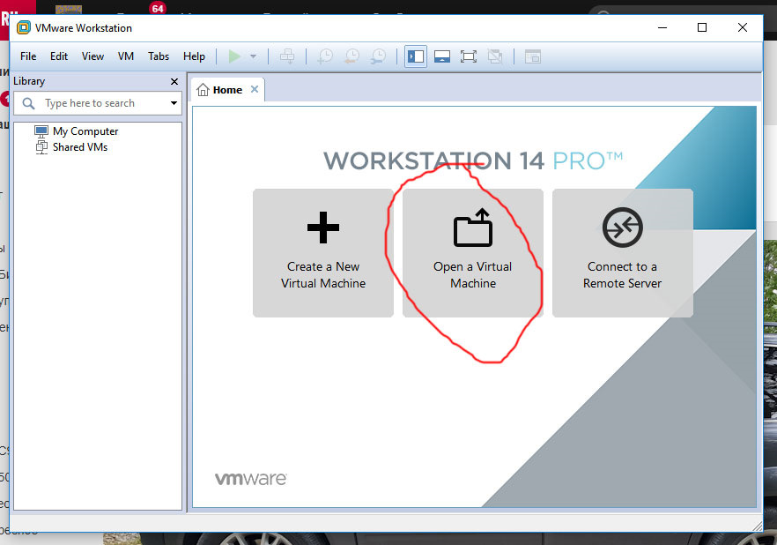Viewport: 777px width, 545px height.
Task: Click the green Power On play button
Action: point(234,56)
